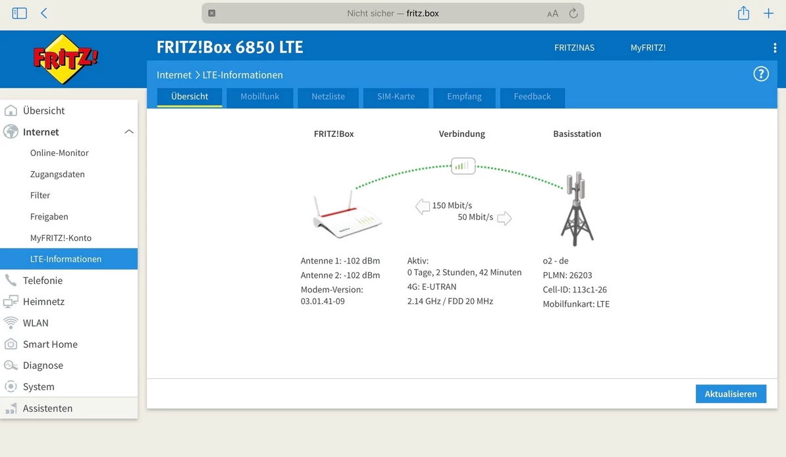This screenshot has width=786, height=457.
Task: Click the Aktualisieren button
Action: [731, 394]
